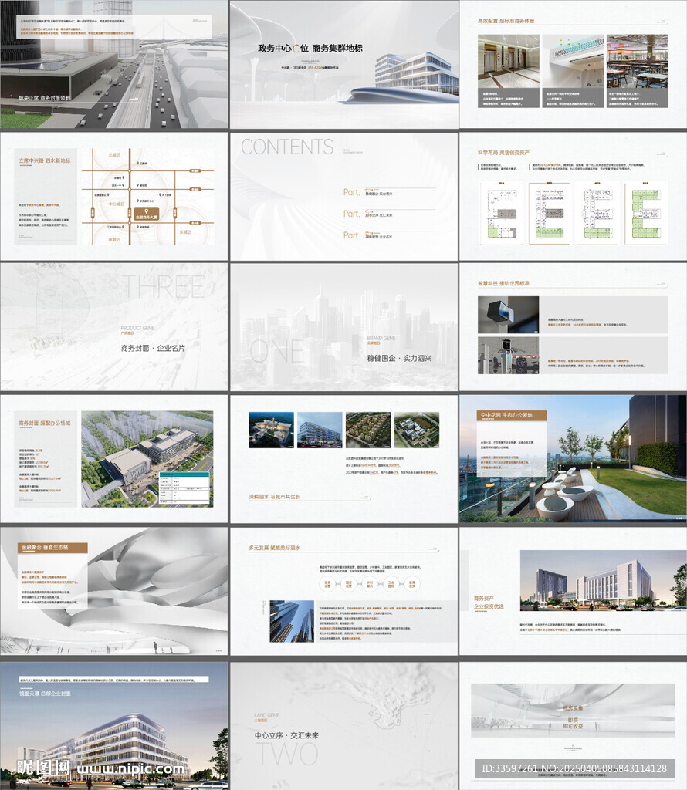Open the ONE 稳健国企·实力泗兴 section slide
This screenshot has width=687, height=790.
click(344, 326)
